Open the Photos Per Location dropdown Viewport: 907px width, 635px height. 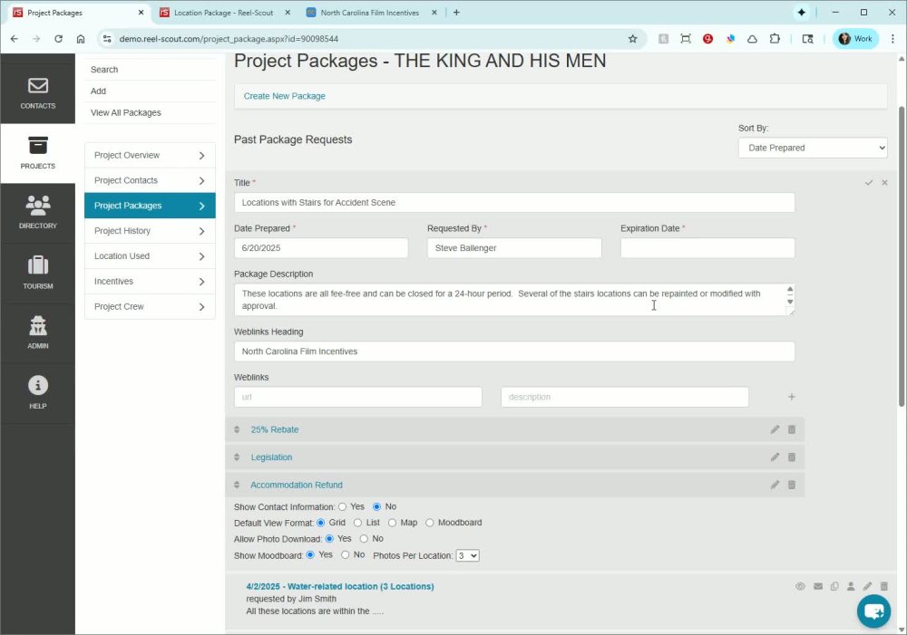[x=467, y=555]
